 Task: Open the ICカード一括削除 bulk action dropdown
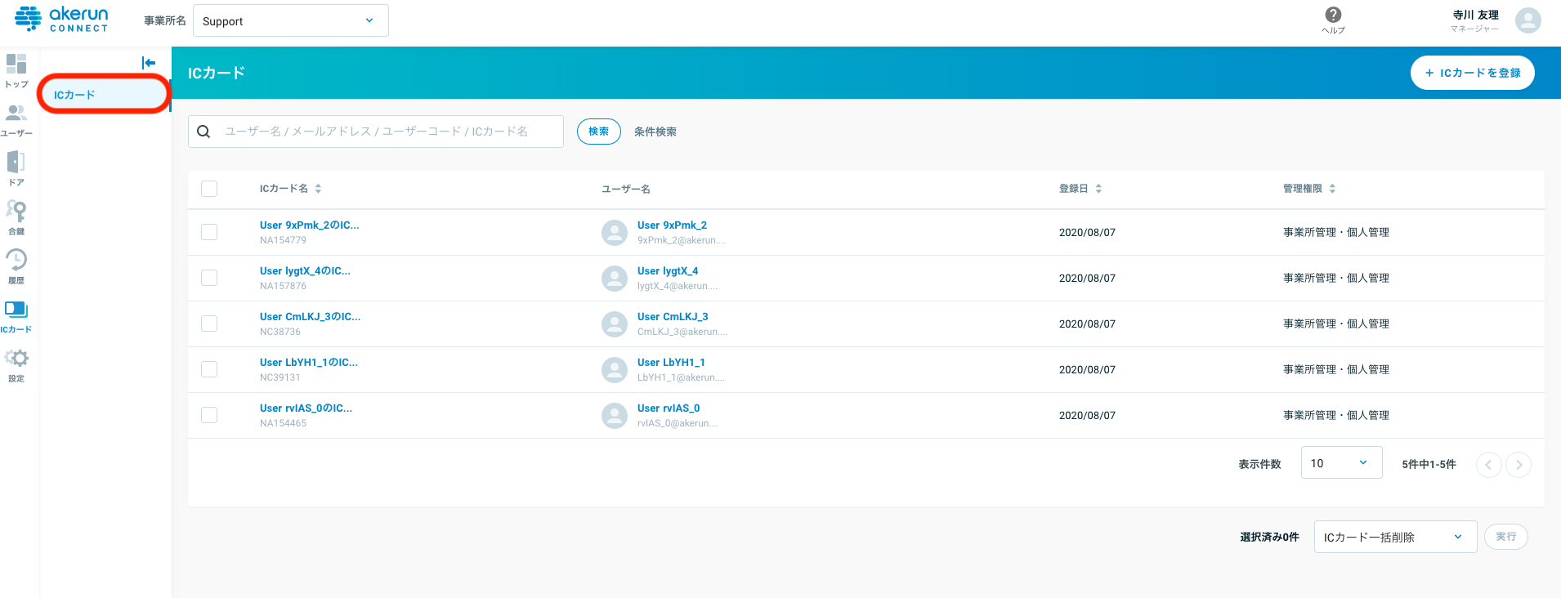click(1395, 537)
